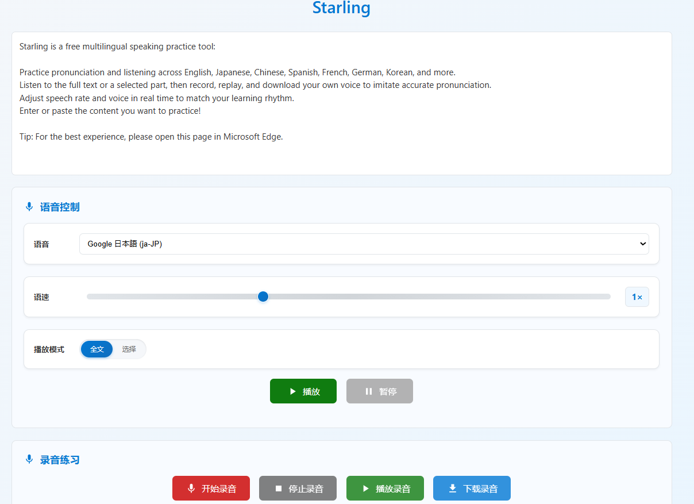The width and height of the screenshot is (694, 504).
Task: Switch playback mode to 选择
Action: tap(129, 349)
